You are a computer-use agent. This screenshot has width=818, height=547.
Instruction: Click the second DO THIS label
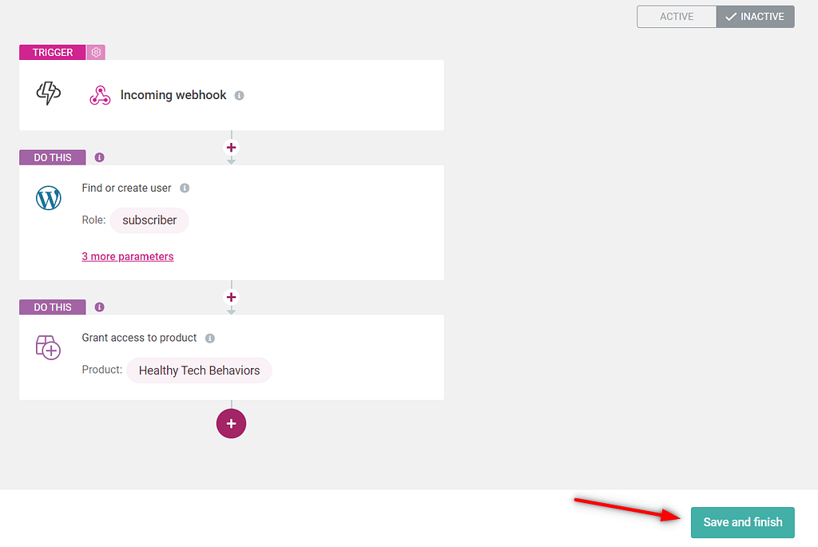(x=53, y=307)
